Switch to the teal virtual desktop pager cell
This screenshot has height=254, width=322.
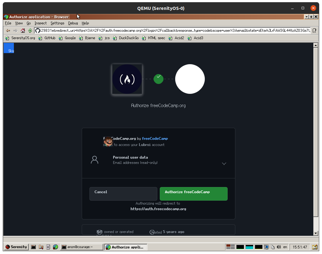[249, 247]
